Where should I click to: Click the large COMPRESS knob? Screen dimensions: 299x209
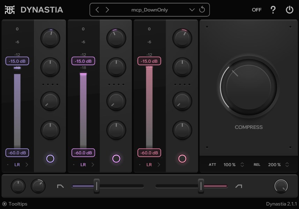(248, 86)
